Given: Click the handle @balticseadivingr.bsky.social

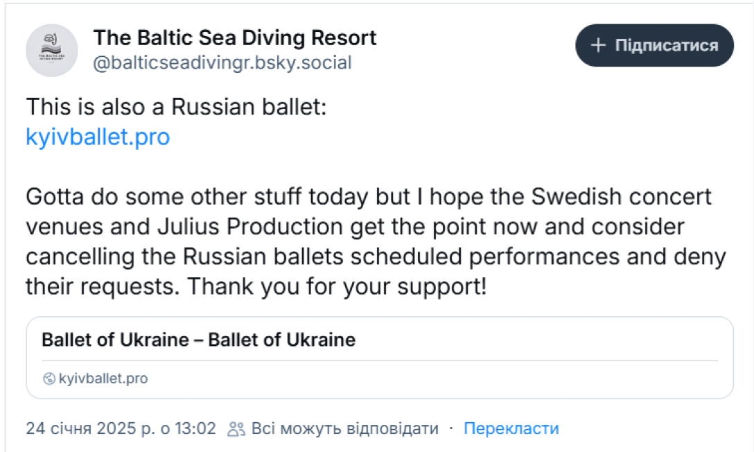Looking at the screenshot, I should [x=223, y=62].
